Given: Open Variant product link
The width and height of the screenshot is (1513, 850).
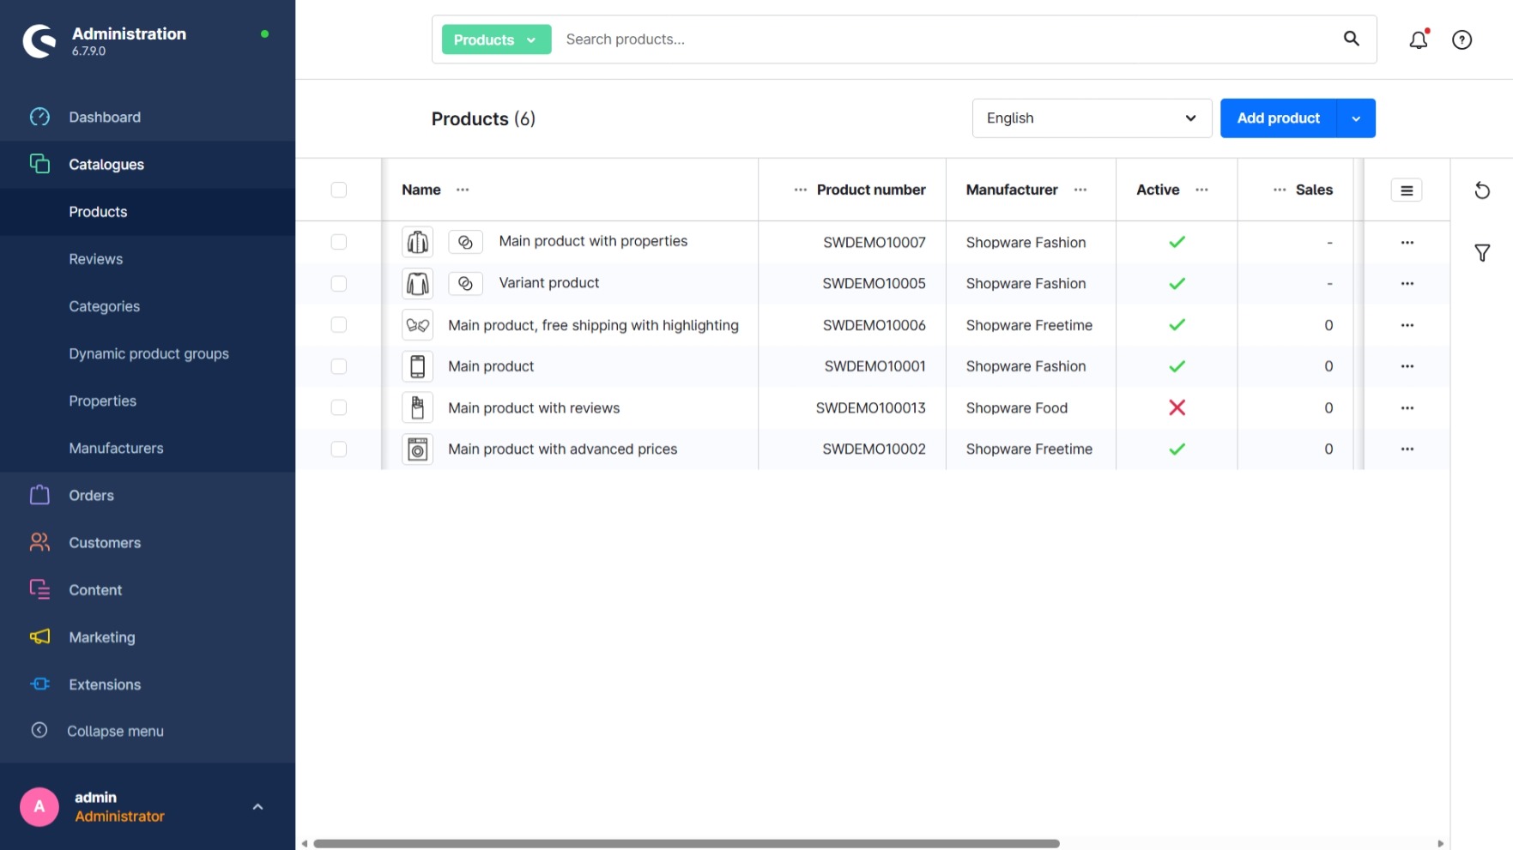Looking at the screenshot, I should (x=549, y=283).
